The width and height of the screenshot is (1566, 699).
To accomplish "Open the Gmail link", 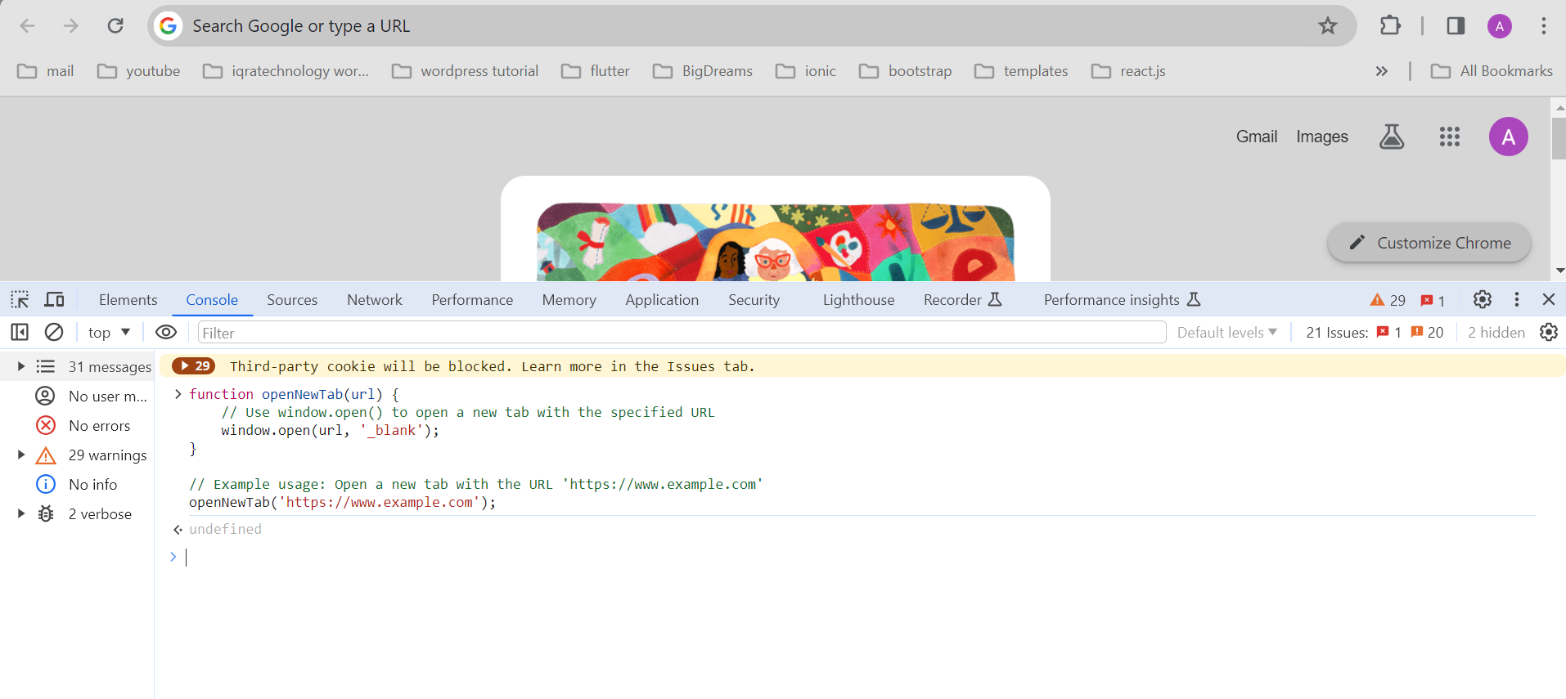I will (x=1256, y=137).
